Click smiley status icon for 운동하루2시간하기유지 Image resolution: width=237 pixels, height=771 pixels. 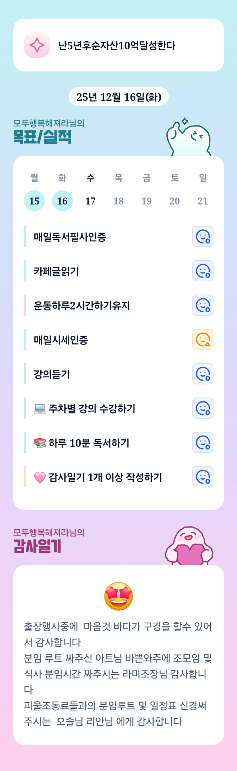[203, 305]
